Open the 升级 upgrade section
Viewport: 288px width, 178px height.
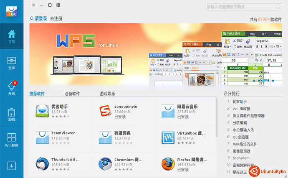tap(12, 88)
